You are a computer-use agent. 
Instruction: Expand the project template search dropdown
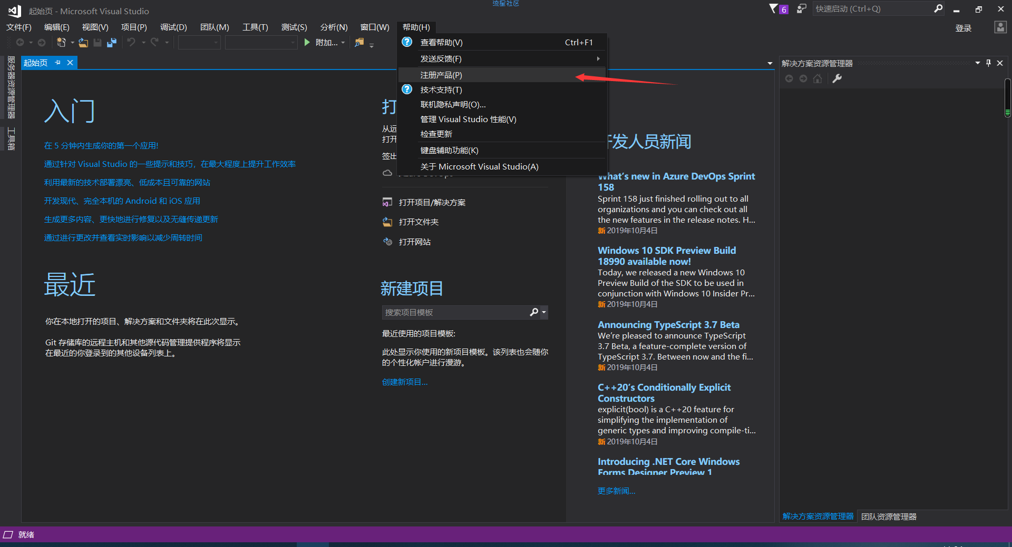tap(544, 312)
